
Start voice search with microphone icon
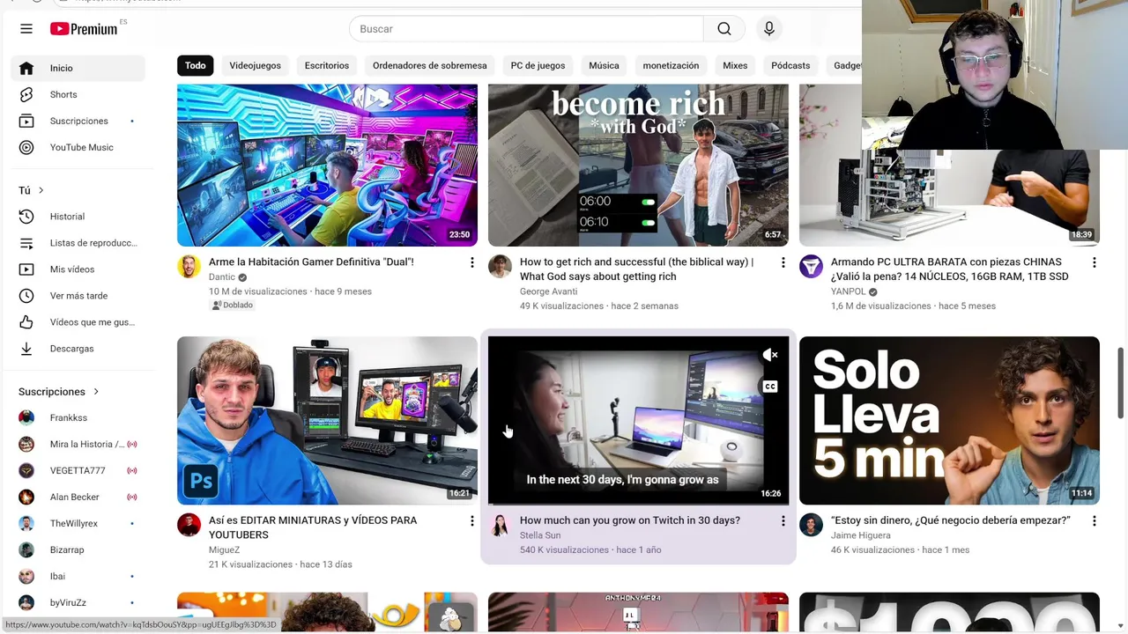[x=769, y=29]
